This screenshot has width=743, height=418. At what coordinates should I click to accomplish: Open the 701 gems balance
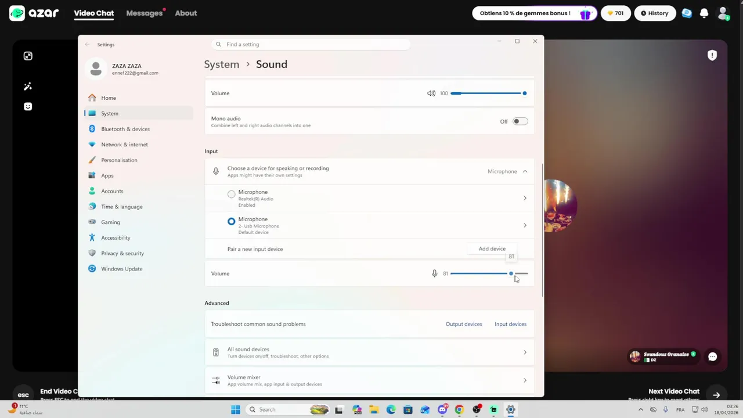tap(615, 13)
